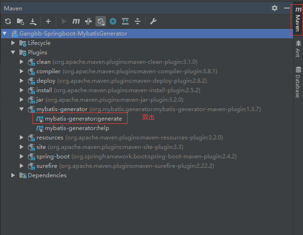The image size is (303, 235).
Task: Click Dependencies library icon
Action: point(23,175)
